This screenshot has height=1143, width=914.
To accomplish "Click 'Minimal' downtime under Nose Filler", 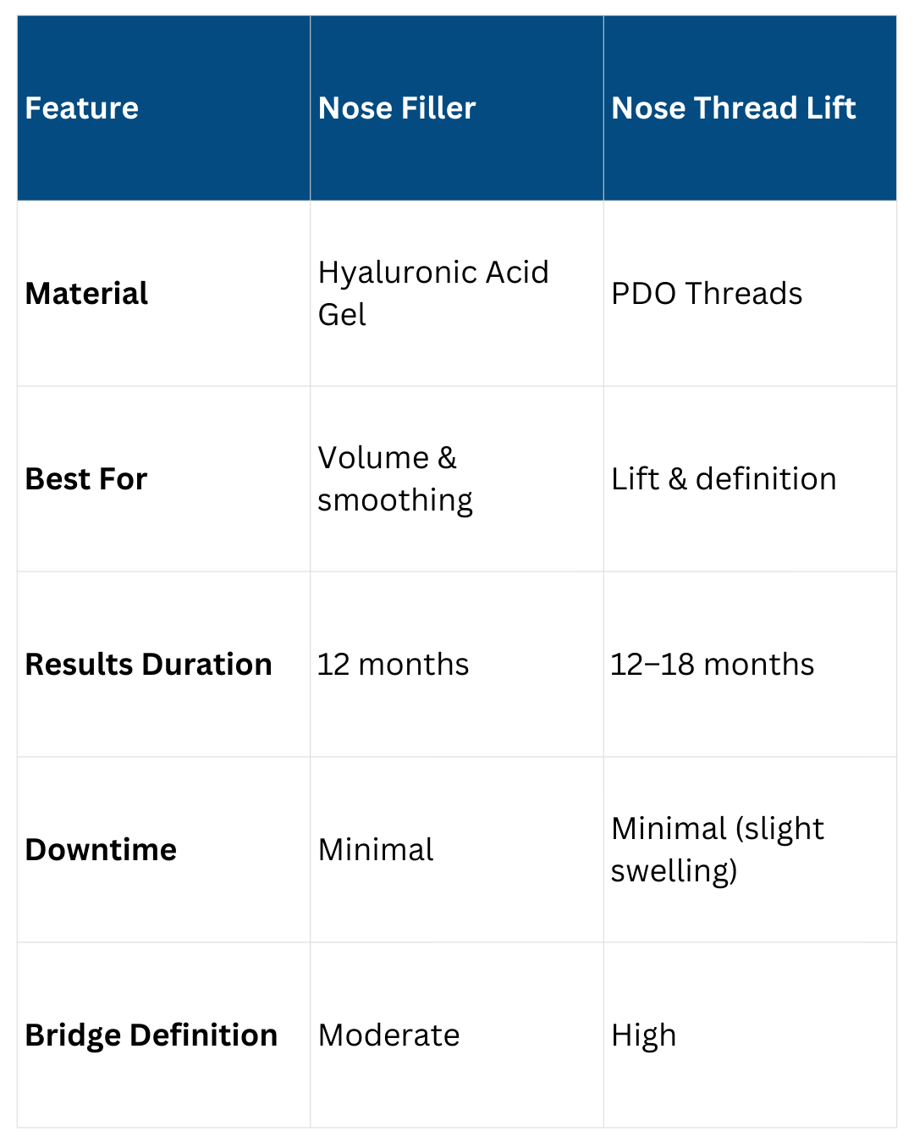I will [376, 850].
